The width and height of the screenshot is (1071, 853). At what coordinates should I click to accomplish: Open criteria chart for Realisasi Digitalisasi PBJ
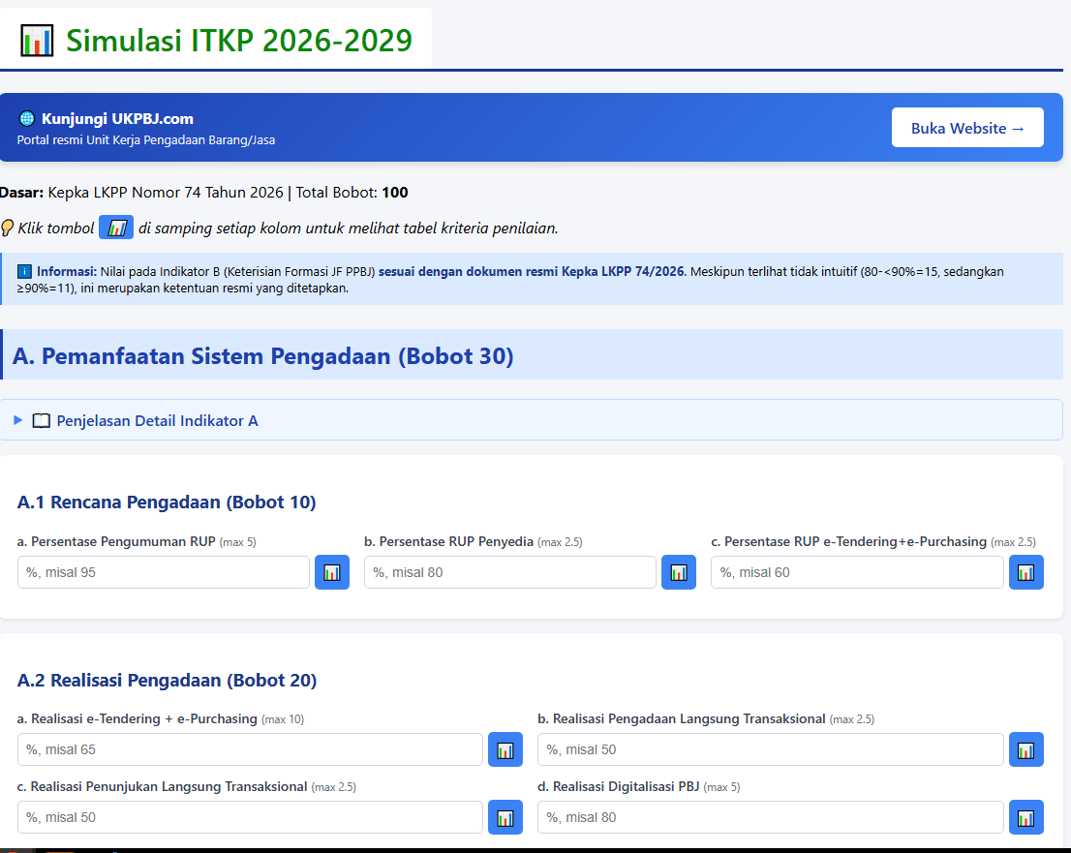pos(1025,817)
